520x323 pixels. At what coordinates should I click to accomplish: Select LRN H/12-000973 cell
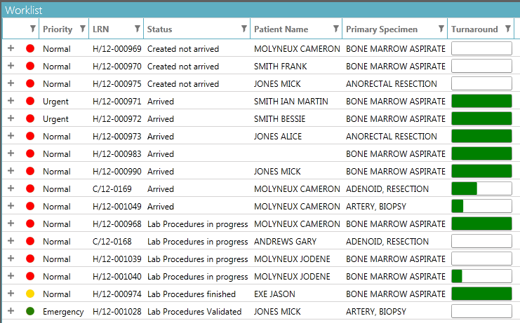click(x=117, y=137)
